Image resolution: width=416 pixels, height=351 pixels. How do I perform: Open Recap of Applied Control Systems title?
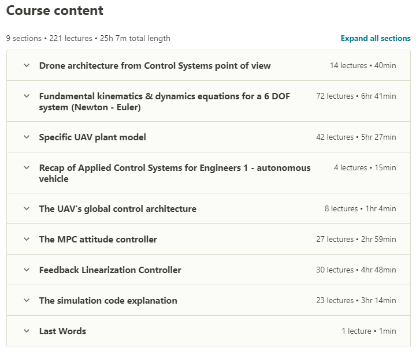pyautogui.click(x=174, y=173)
